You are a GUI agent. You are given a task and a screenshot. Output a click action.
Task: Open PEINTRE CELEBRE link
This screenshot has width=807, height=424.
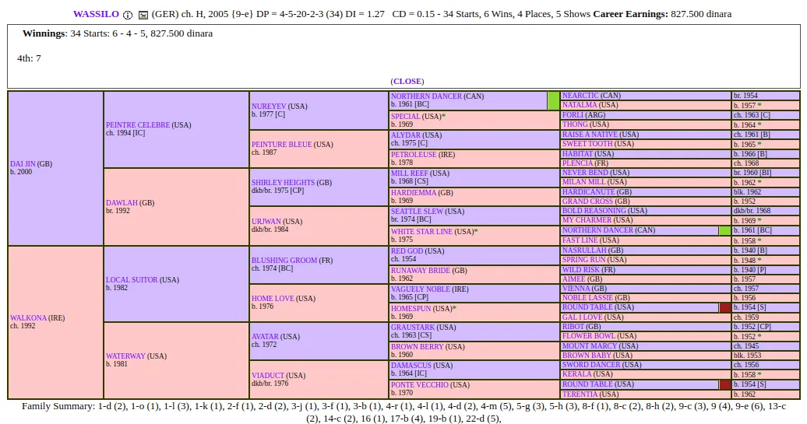(x=137, y=125)
